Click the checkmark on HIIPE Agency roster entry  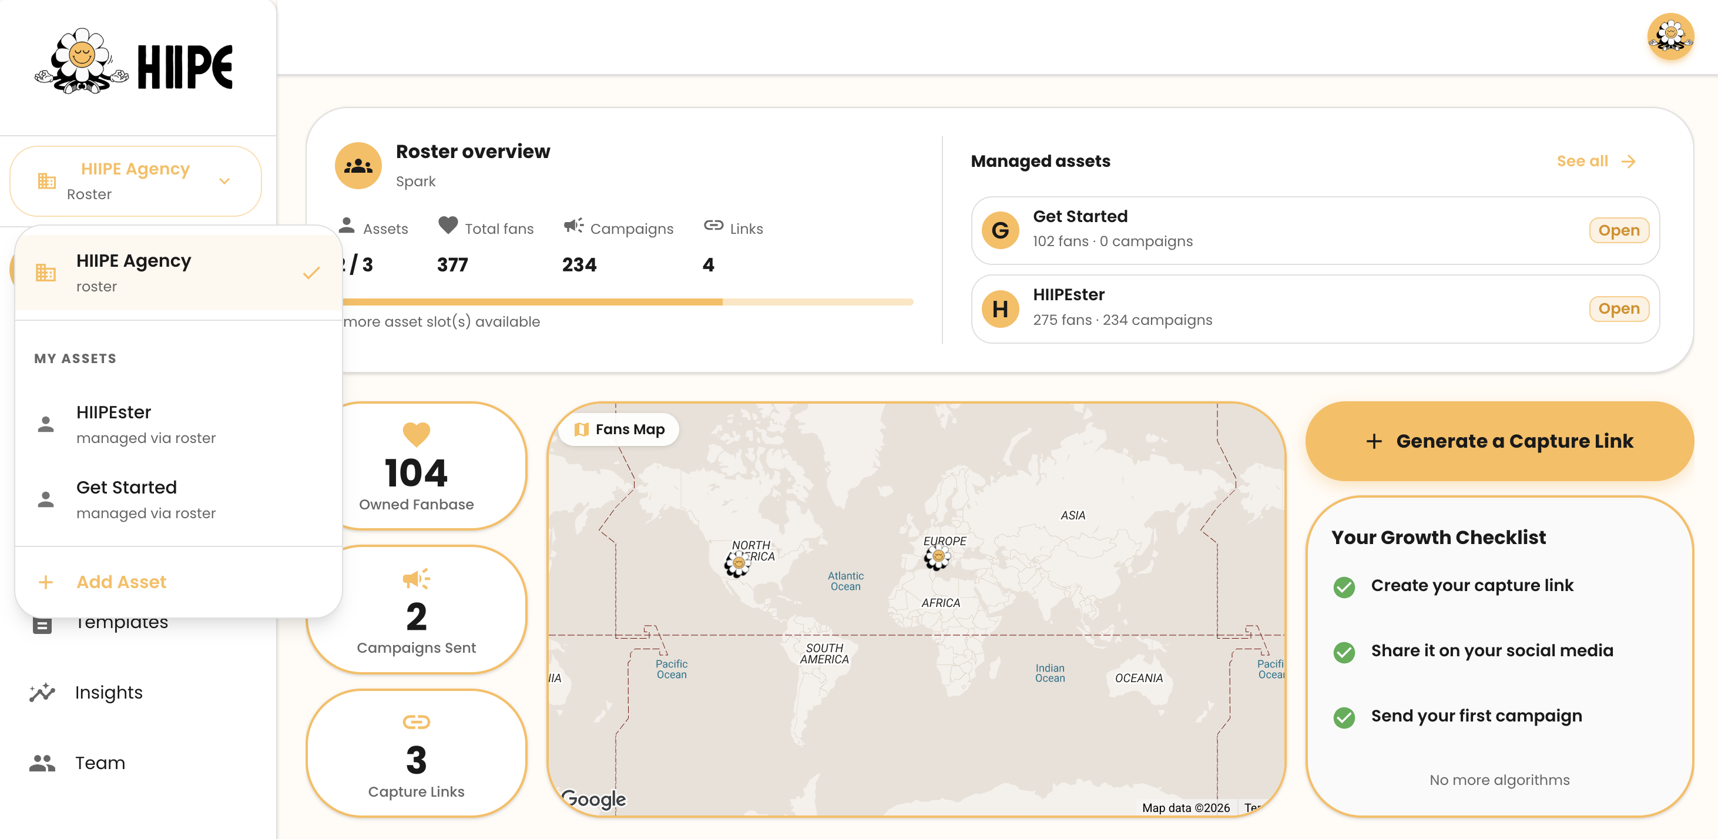(x=311, y=273)
